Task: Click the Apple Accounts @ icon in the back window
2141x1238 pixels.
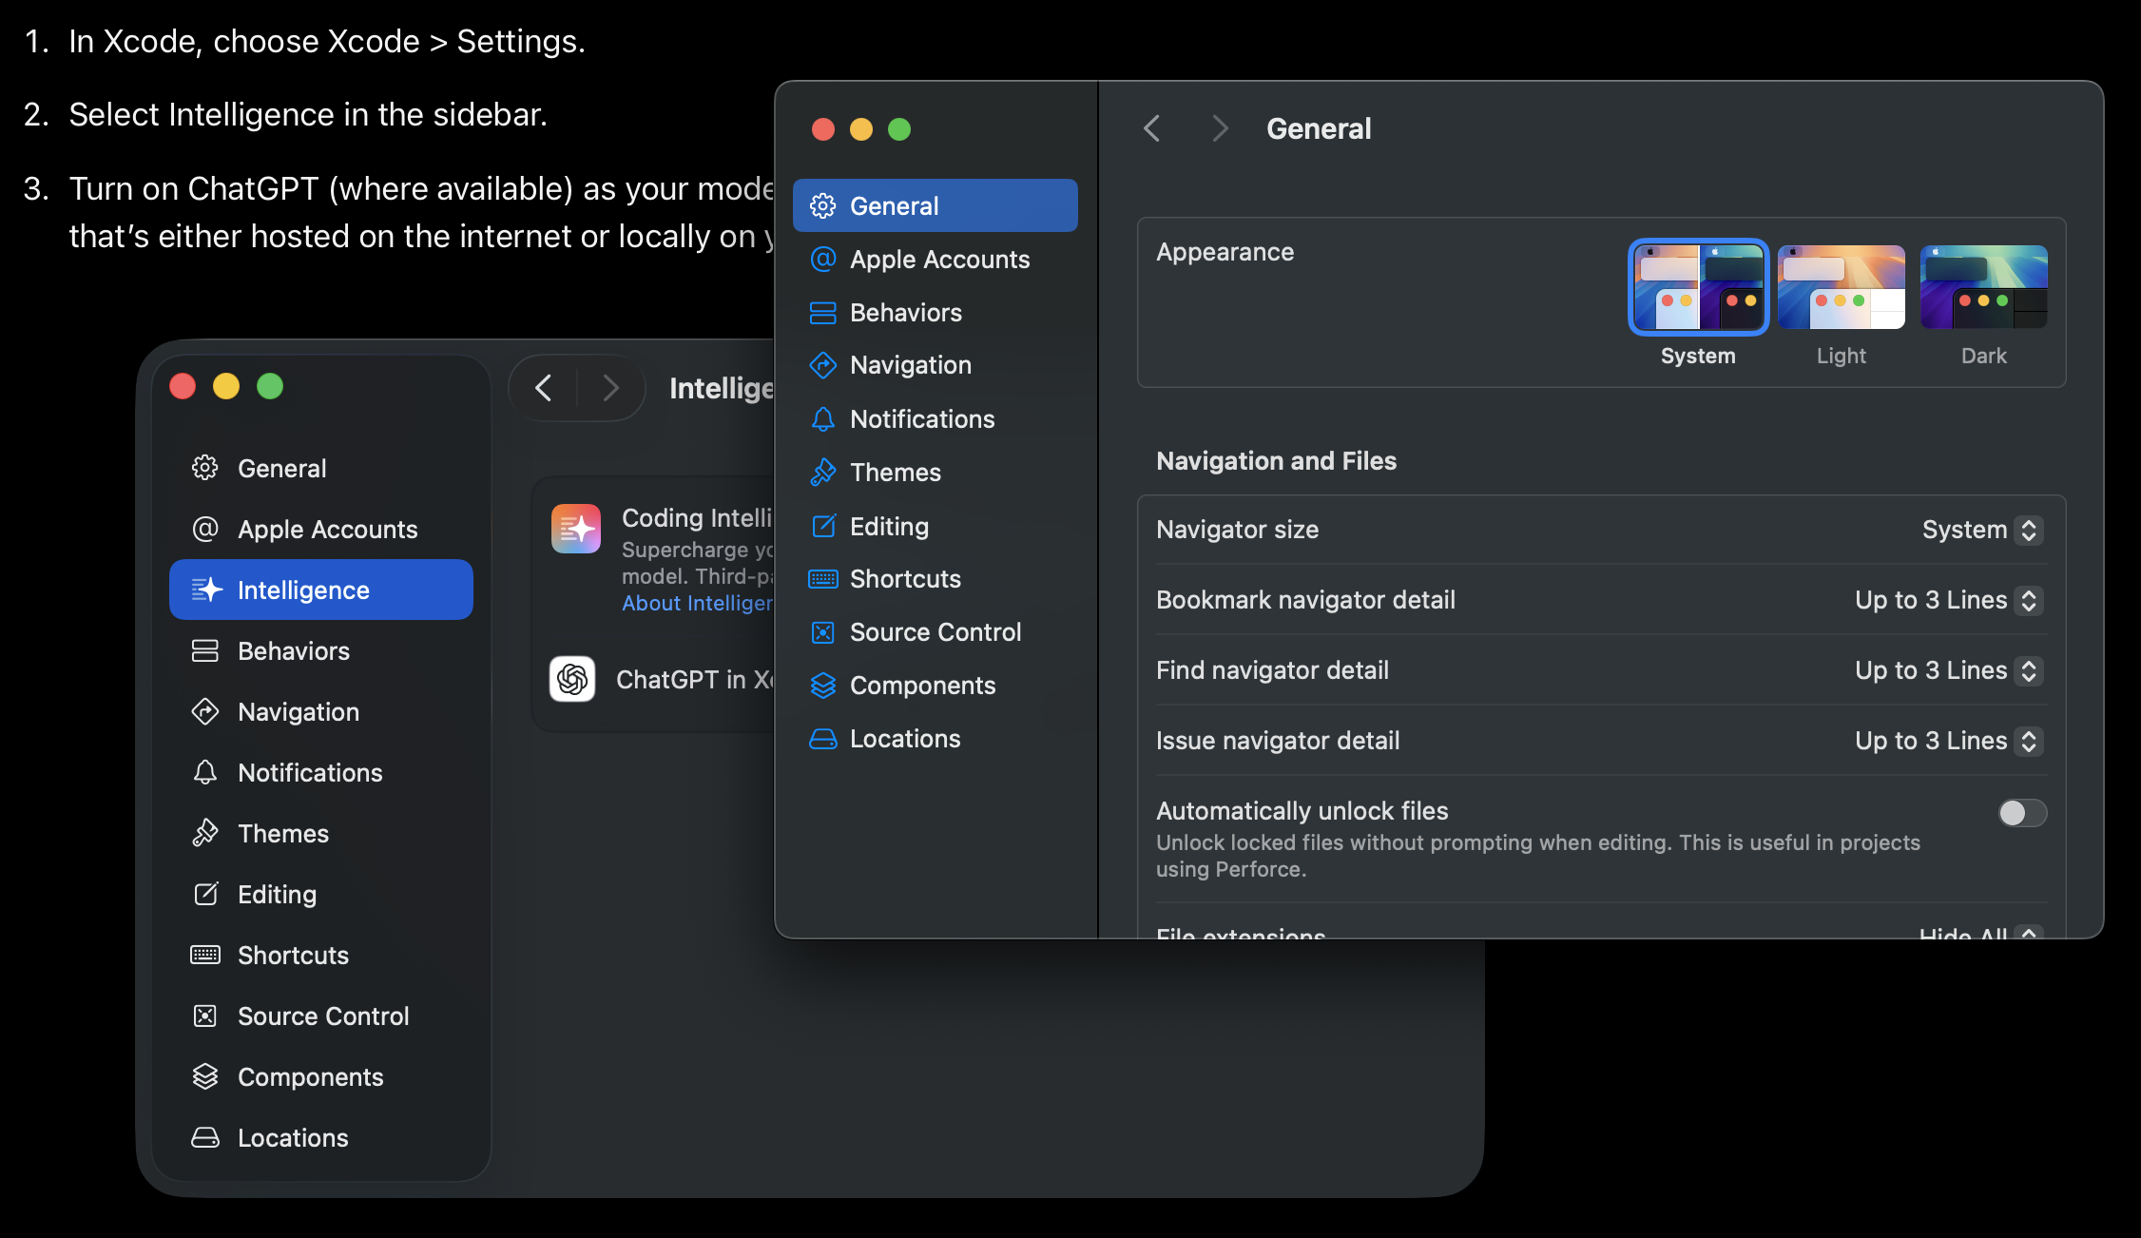Action: 205,529
